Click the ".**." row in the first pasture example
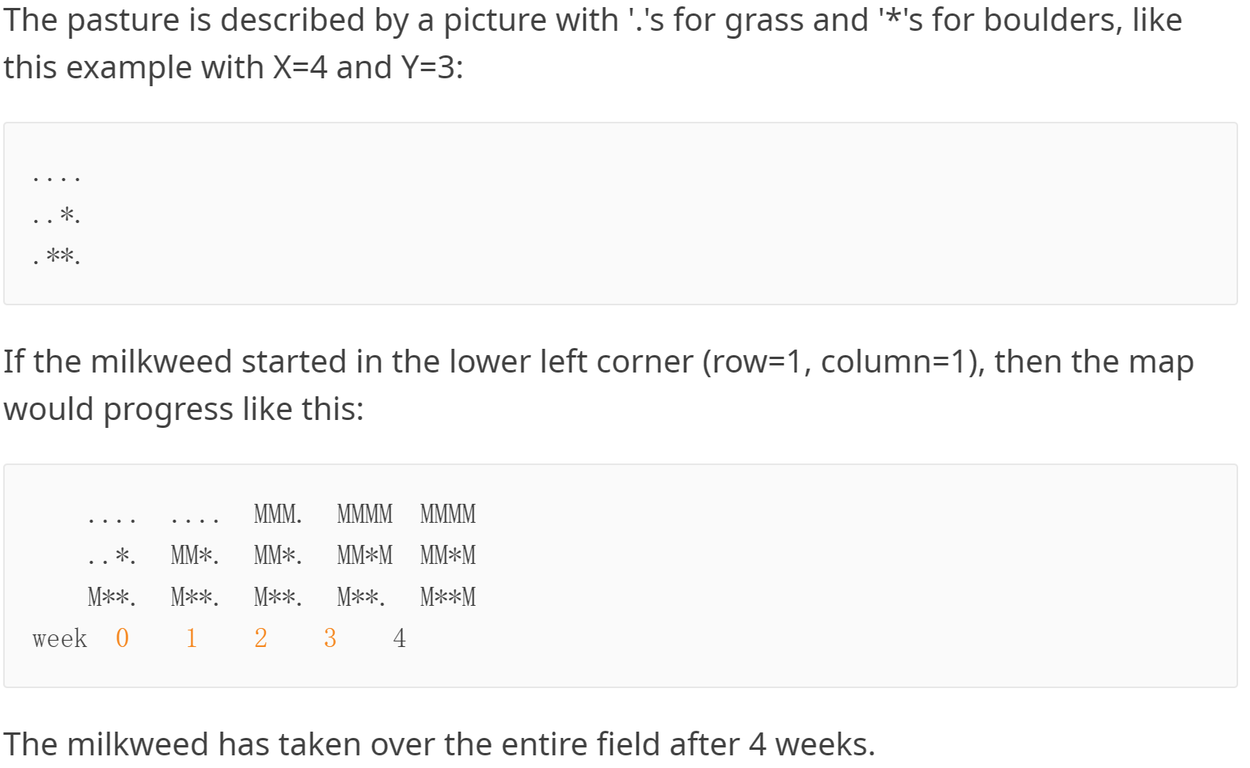 (x=56, y=256)
